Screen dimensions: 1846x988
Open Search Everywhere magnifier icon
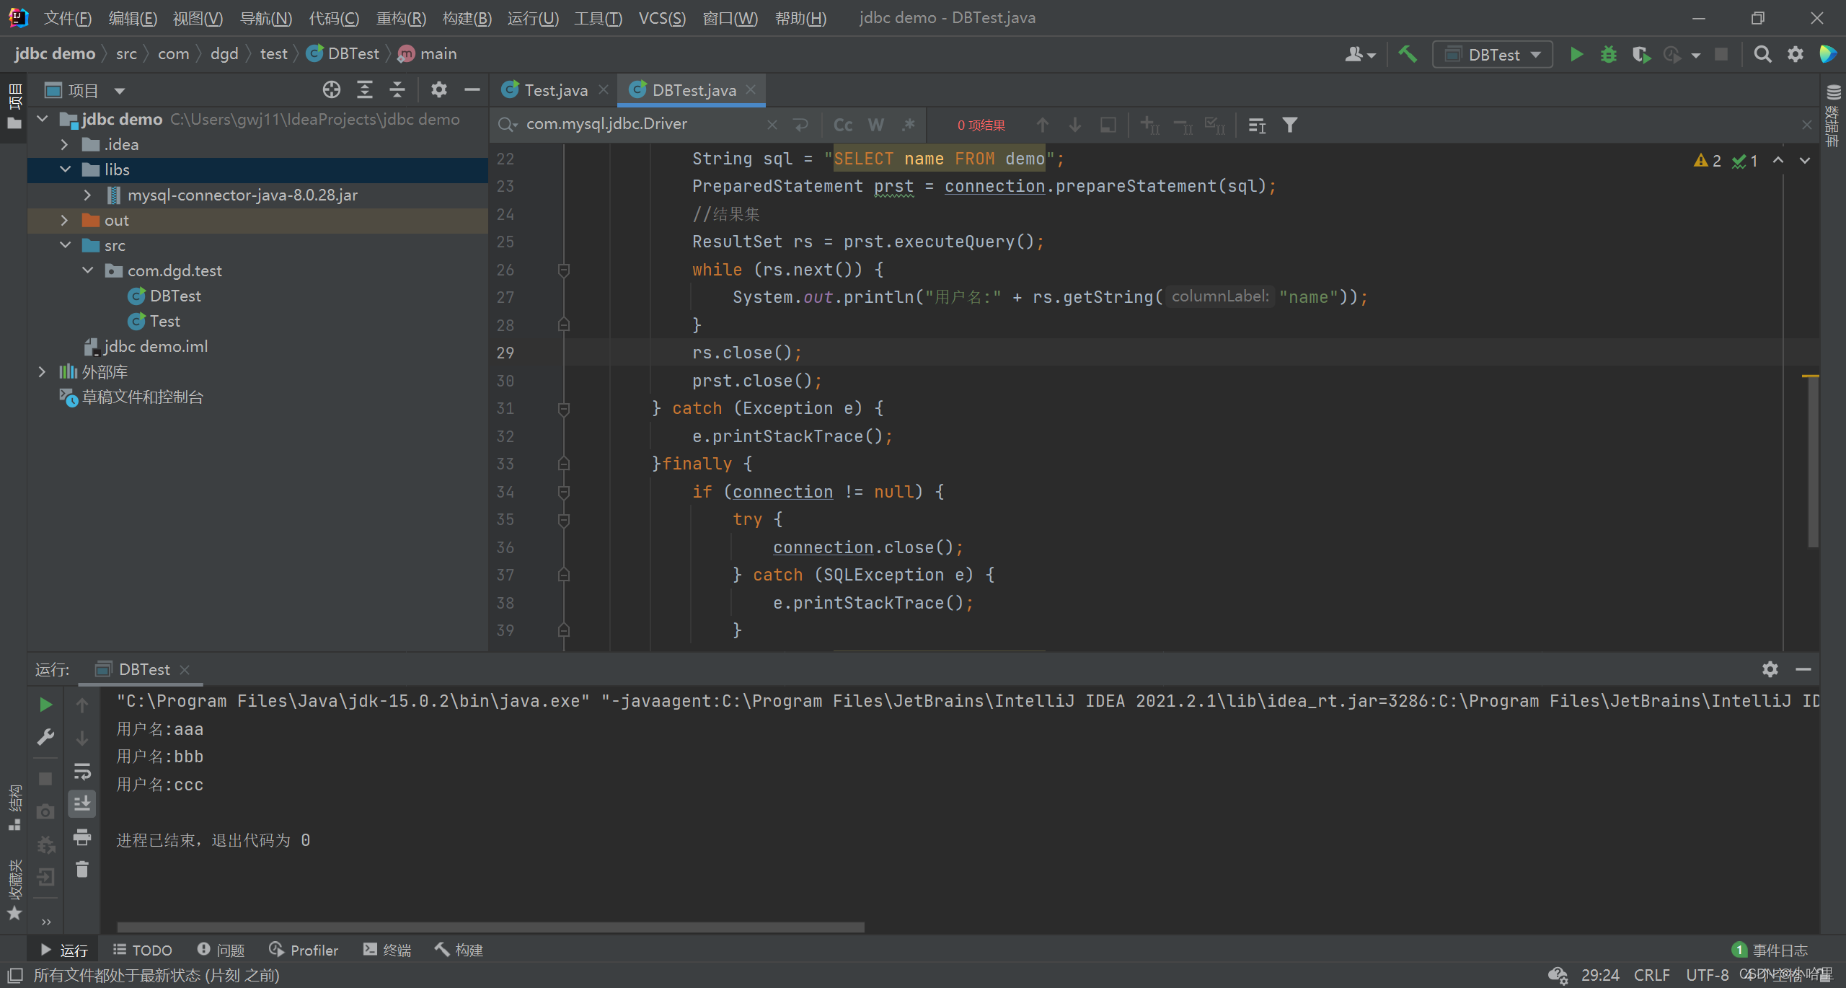pos(1762,55)
